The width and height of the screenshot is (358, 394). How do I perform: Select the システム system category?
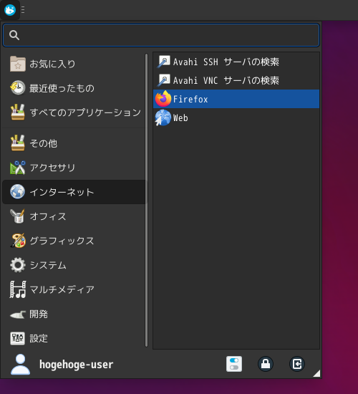[x=74, y=265]
